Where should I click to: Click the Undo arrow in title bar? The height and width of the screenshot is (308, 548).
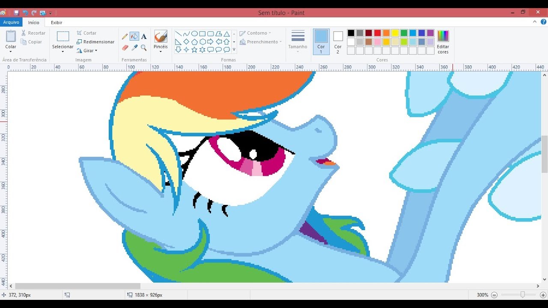point(25,13)
